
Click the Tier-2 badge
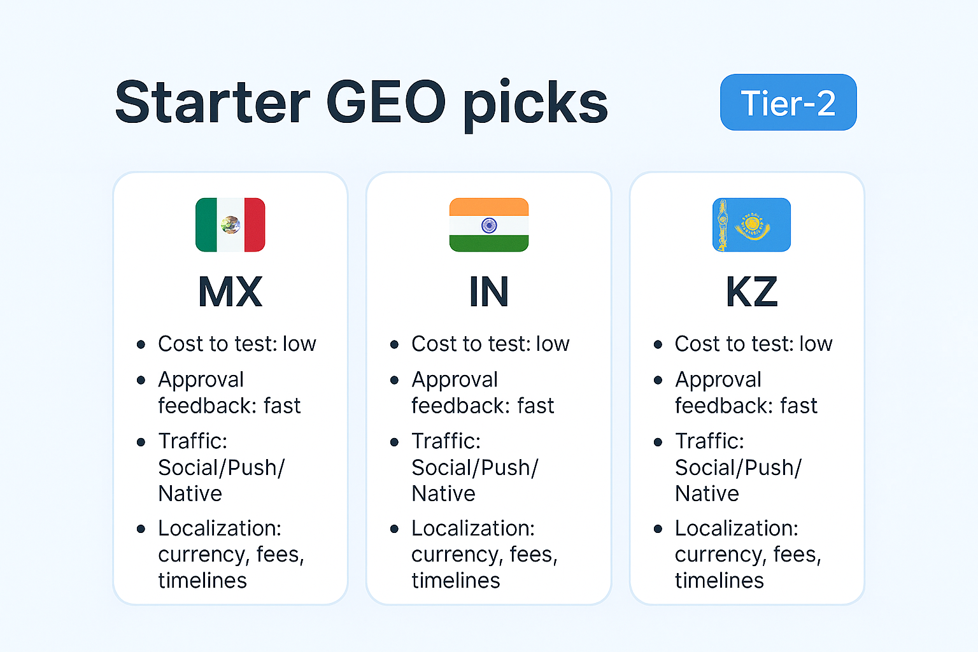point(788,103)
